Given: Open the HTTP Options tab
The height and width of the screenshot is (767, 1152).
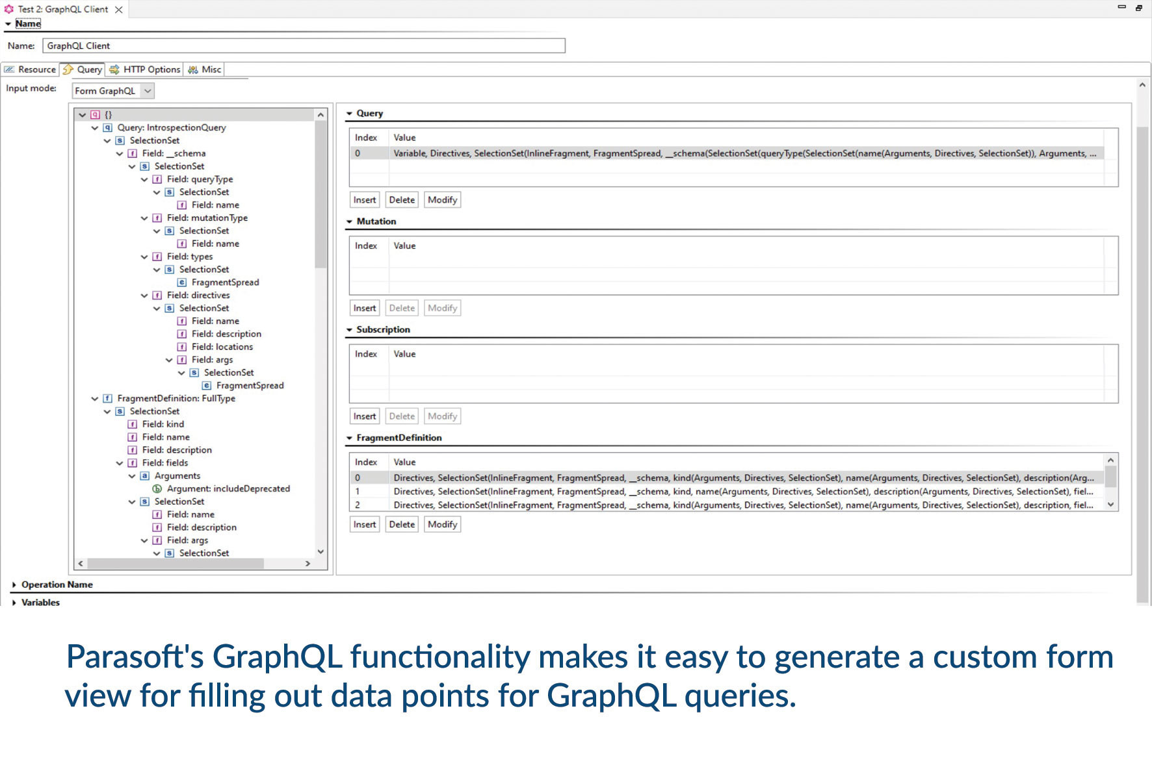Looking at the screenshot, I should [144, 69].
